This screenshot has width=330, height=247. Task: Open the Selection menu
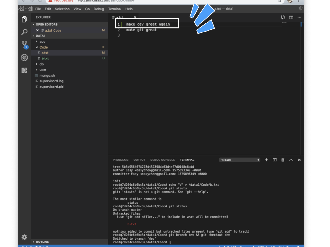click(62, 9)
